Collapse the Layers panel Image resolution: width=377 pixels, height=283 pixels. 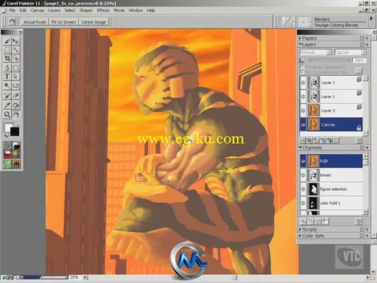(300, 44)
